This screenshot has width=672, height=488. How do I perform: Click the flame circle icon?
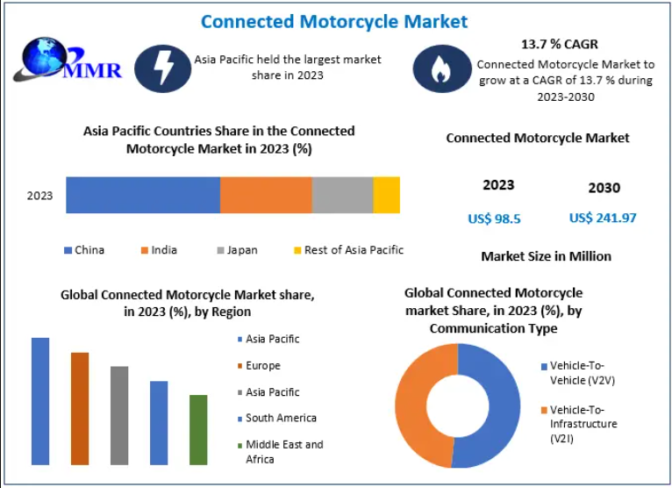coord(440,69)
